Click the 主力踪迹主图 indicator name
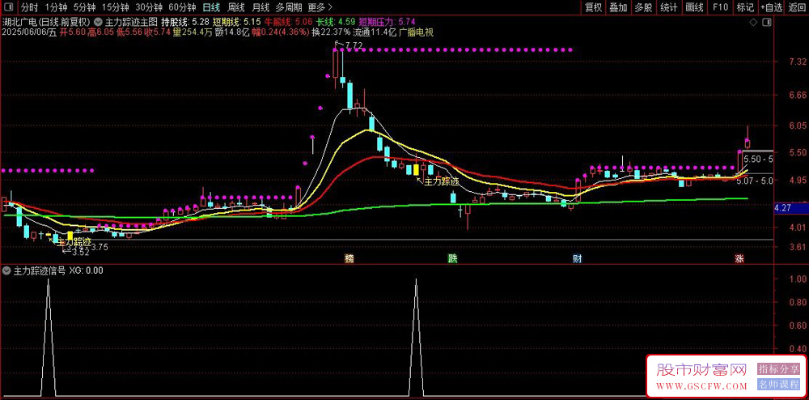Image resolution: width=809 pixels, height=400 pixels. coord(130,22)
